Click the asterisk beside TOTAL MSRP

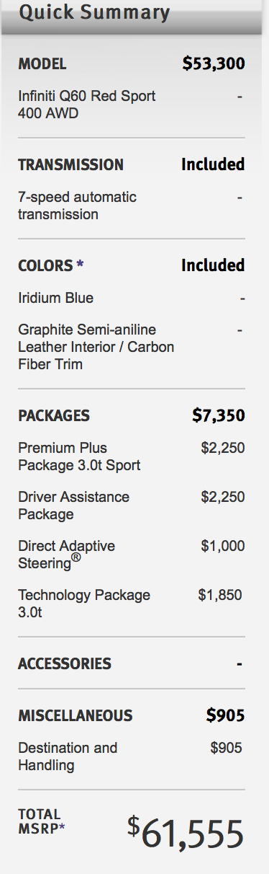point(61,828)
